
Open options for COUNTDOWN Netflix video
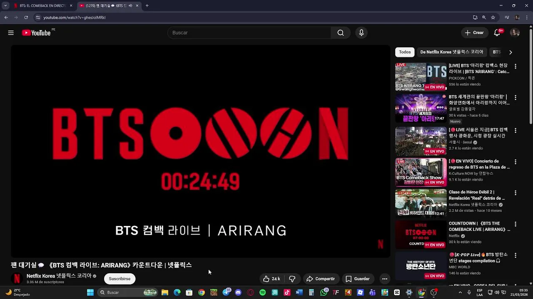(x=516, y=224)
